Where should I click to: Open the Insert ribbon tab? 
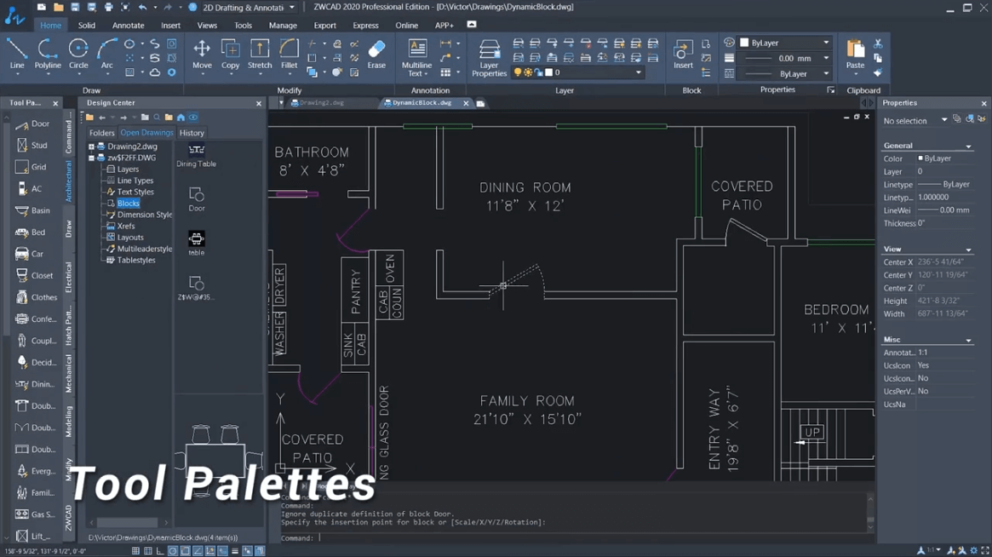point(170,26)
